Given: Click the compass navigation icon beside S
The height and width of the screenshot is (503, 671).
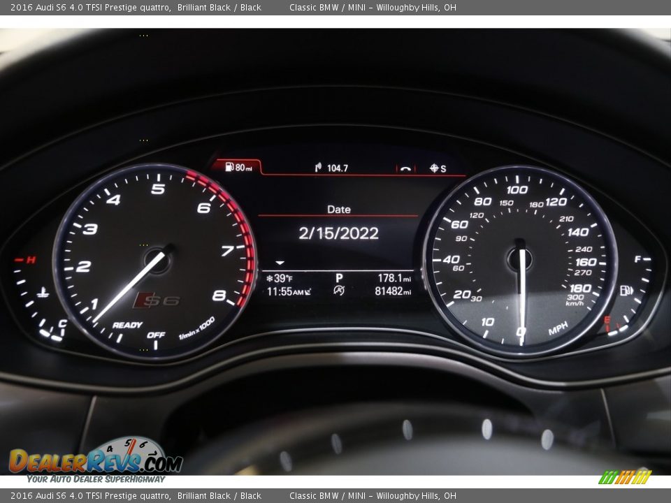Looking at the screenshot, I should 434,168.
